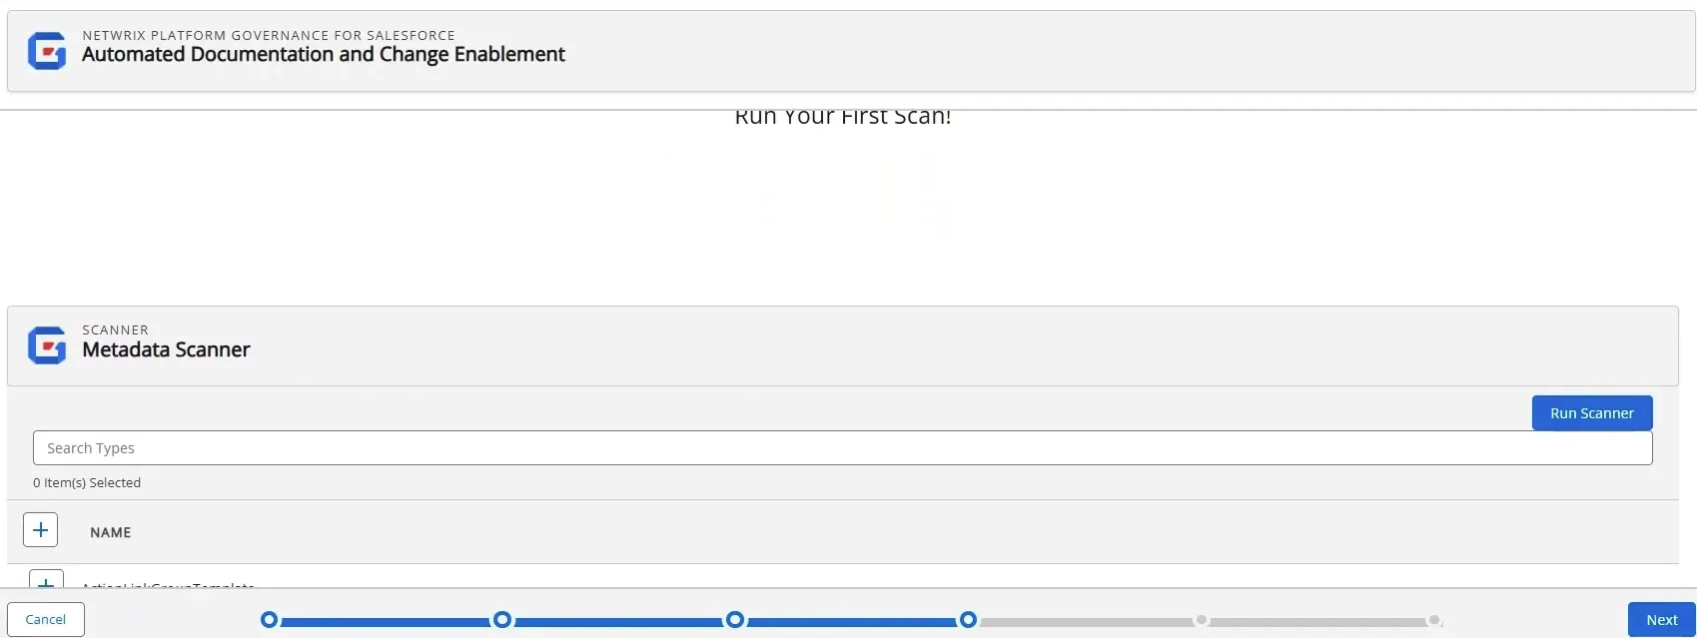Click the 0 Item(s) Selected label
1697x638 pixels.
coord(87,482)
